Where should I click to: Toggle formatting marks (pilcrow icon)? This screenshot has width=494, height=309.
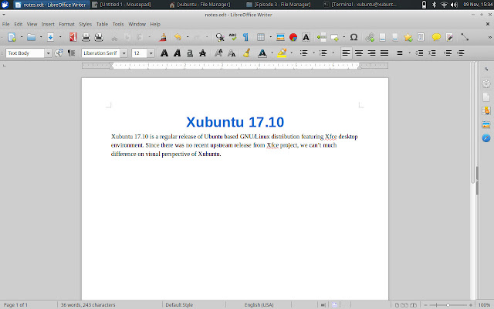(x=245, y=37)
